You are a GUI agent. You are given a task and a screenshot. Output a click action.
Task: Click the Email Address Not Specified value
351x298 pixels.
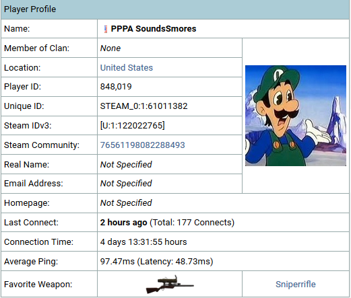tap(126, 184)
